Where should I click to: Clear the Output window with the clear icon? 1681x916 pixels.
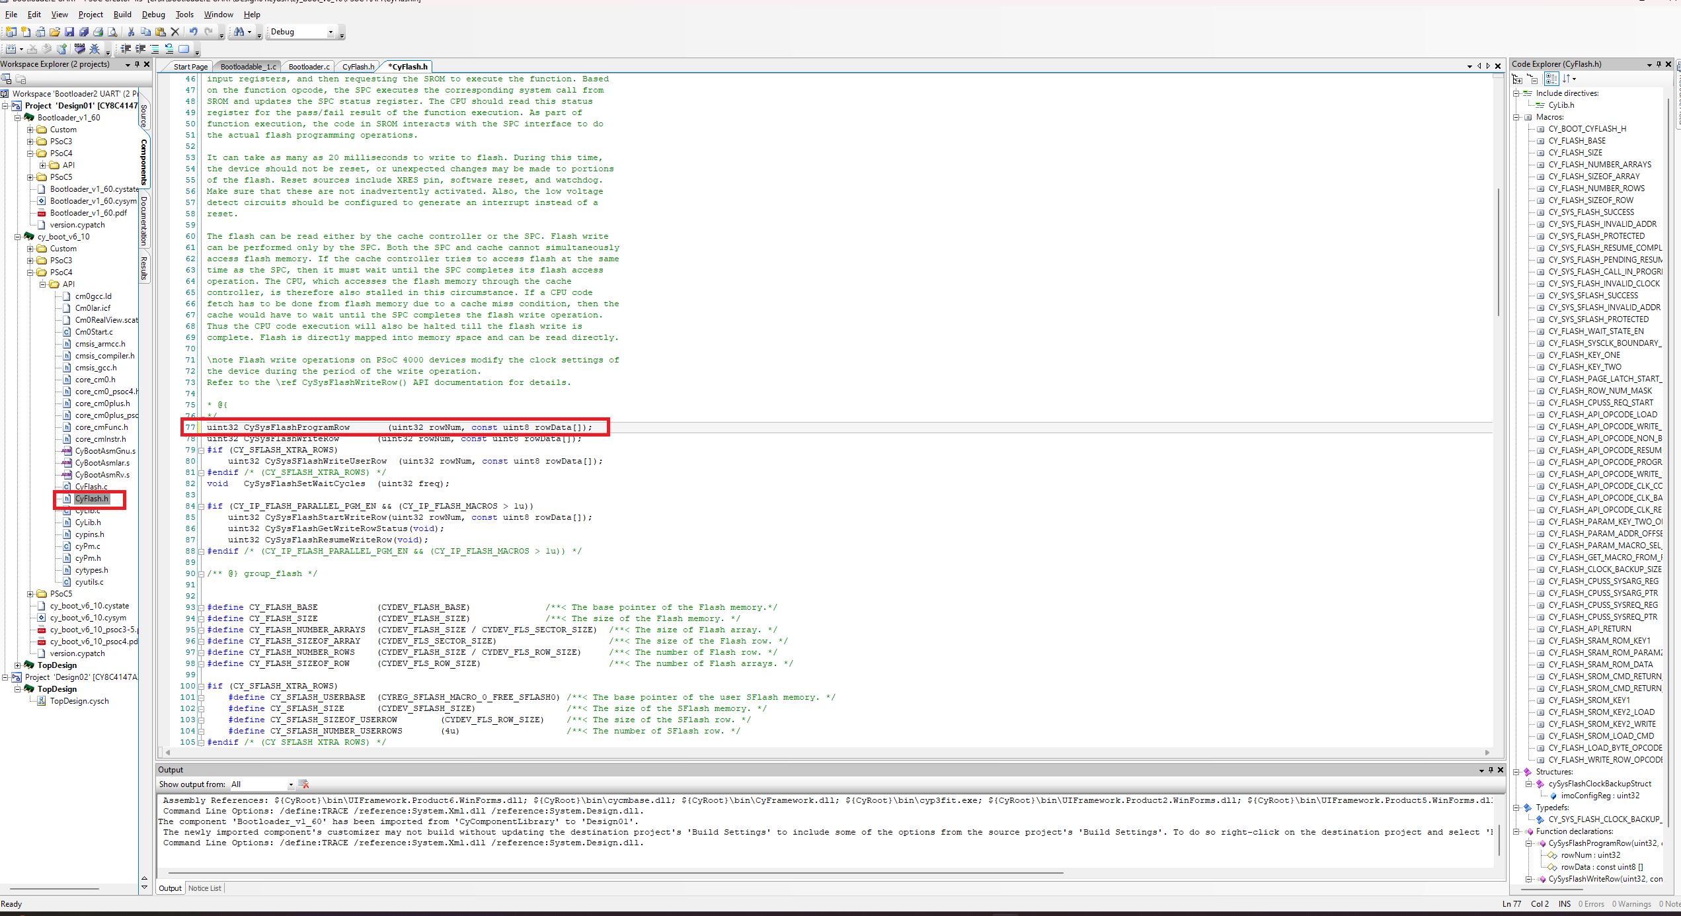[304, 784]
